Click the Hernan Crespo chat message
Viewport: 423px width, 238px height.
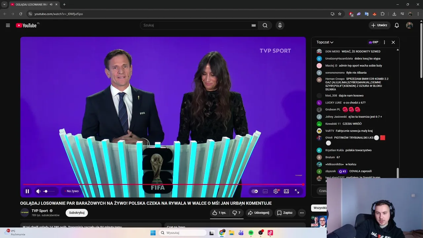(357, 84)
